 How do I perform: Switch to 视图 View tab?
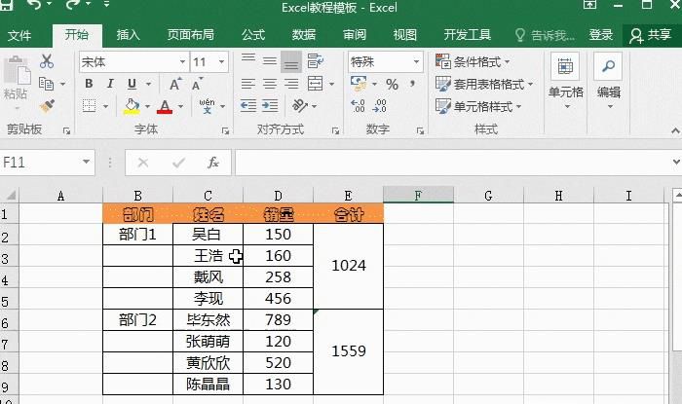coord(405,35)
